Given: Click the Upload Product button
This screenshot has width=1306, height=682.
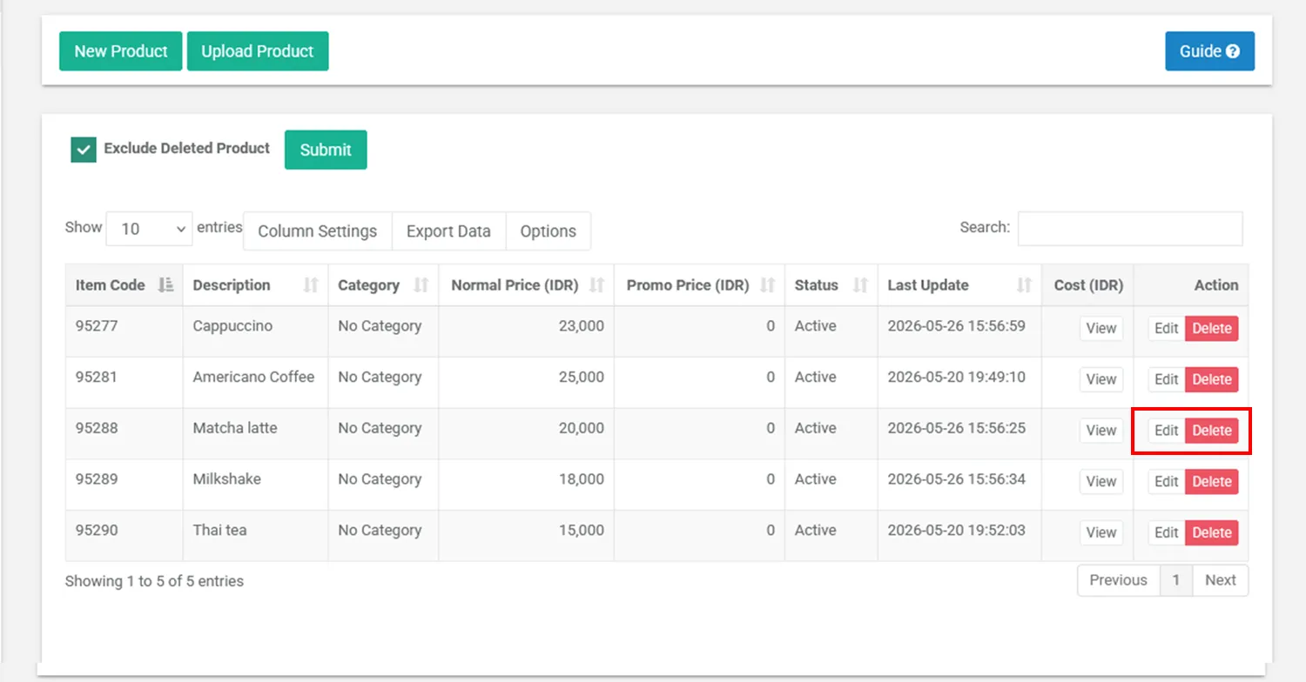Looking at the screenshot, I should 258,51.
